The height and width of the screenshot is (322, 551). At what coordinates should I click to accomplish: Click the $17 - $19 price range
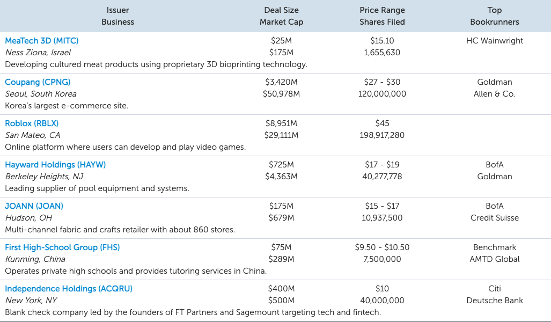tap(382, 165)
